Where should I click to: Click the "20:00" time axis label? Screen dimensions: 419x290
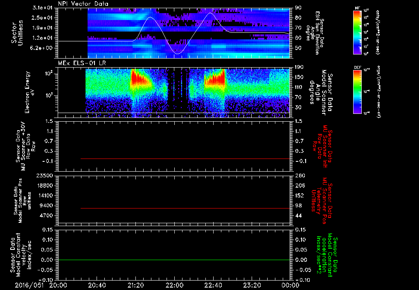pyautogui.click(x=58, y=285)
